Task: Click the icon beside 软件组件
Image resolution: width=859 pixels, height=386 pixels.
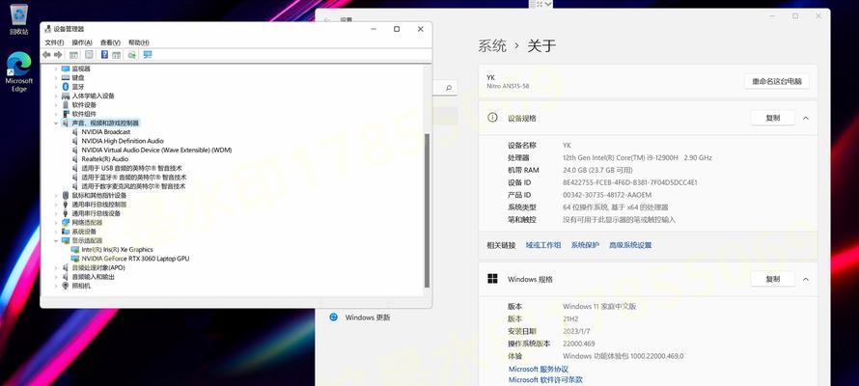Action: coord(66,114)
